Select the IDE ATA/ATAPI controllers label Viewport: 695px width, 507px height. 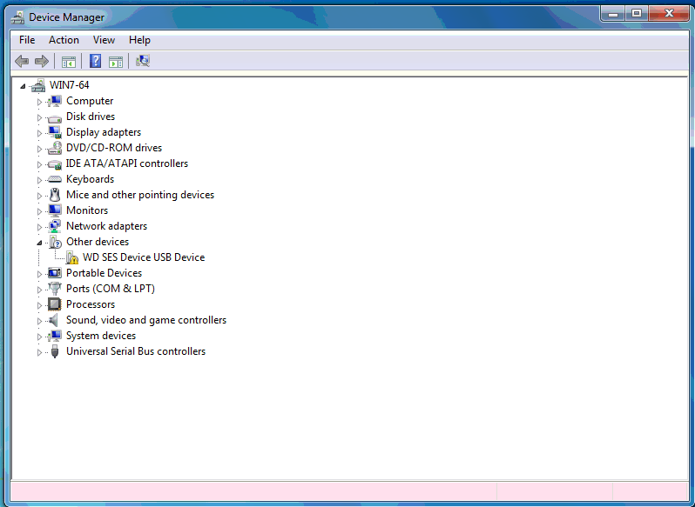(x=127, y=163)
